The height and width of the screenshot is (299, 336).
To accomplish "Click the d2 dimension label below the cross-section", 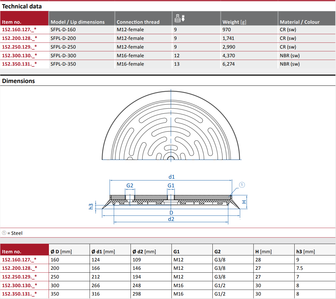I will 171,219.
